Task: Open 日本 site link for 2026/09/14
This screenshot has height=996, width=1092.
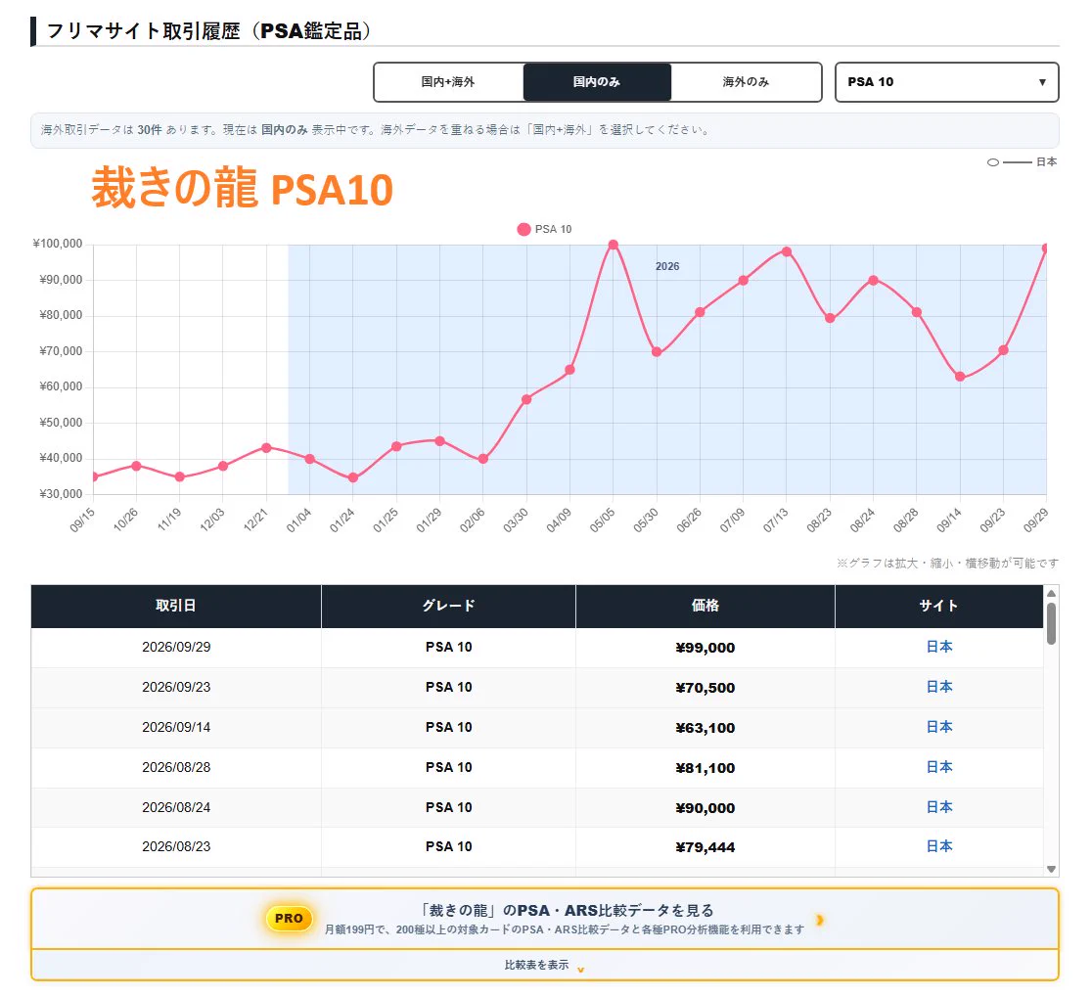Action: point(938,727)
